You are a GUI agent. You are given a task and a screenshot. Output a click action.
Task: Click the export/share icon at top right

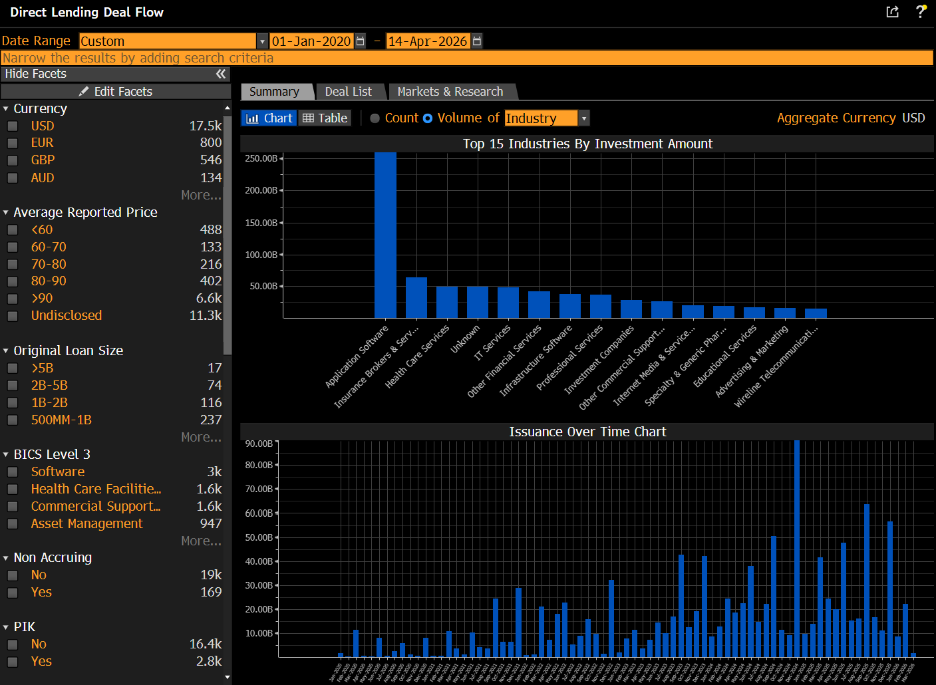892,12
